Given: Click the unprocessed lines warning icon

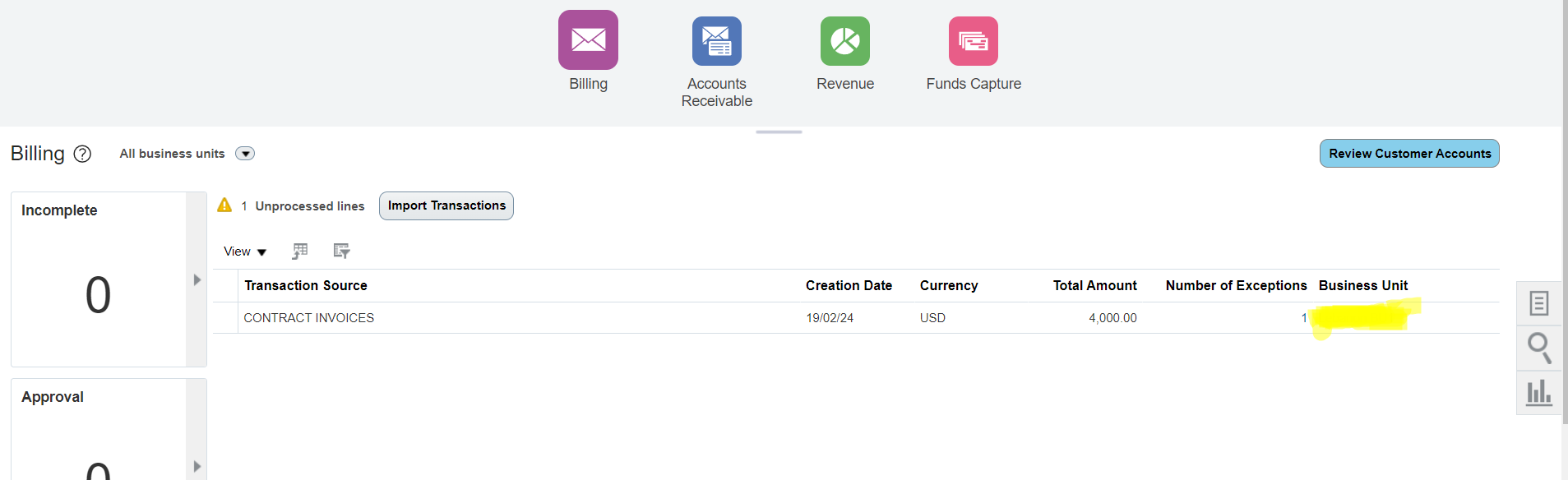Looking at the screenshot, I should tap(224, 205).
